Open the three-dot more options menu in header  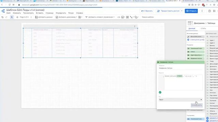202,11
